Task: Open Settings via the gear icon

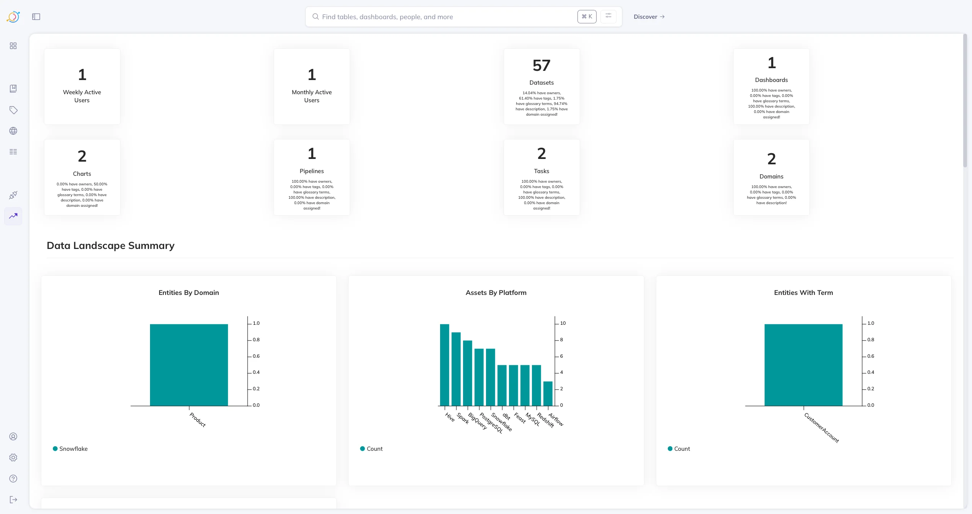Action: (x=13, y=457)
